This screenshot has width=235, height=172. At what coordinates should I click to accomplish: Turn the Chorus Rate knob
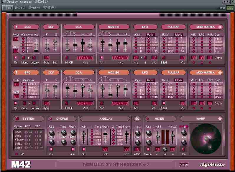[52, 132]
